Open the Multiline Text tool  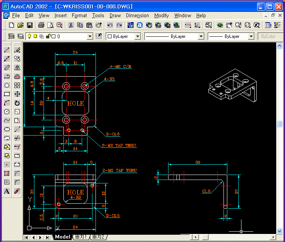(7, 191)
